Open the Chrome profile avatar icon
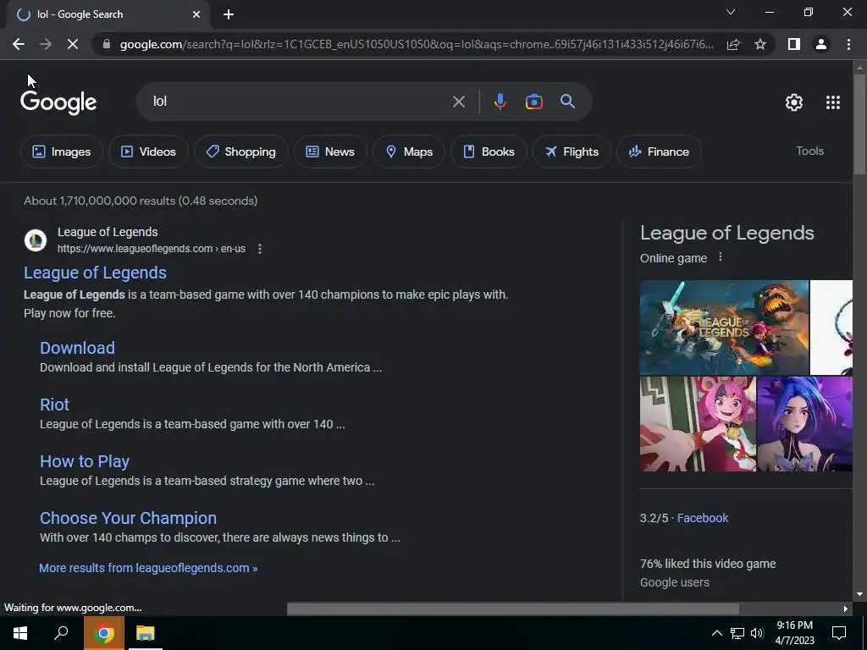Screen dimensions: 867x650 tap(821, 44)
